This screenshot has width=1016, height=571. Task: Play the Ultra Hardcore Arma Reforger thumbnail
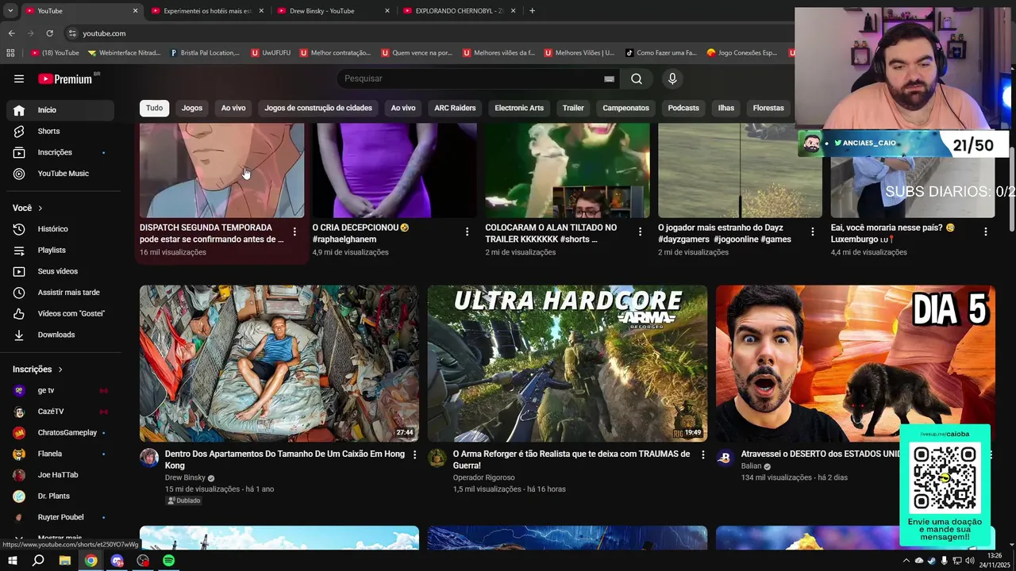pos(568,363)
